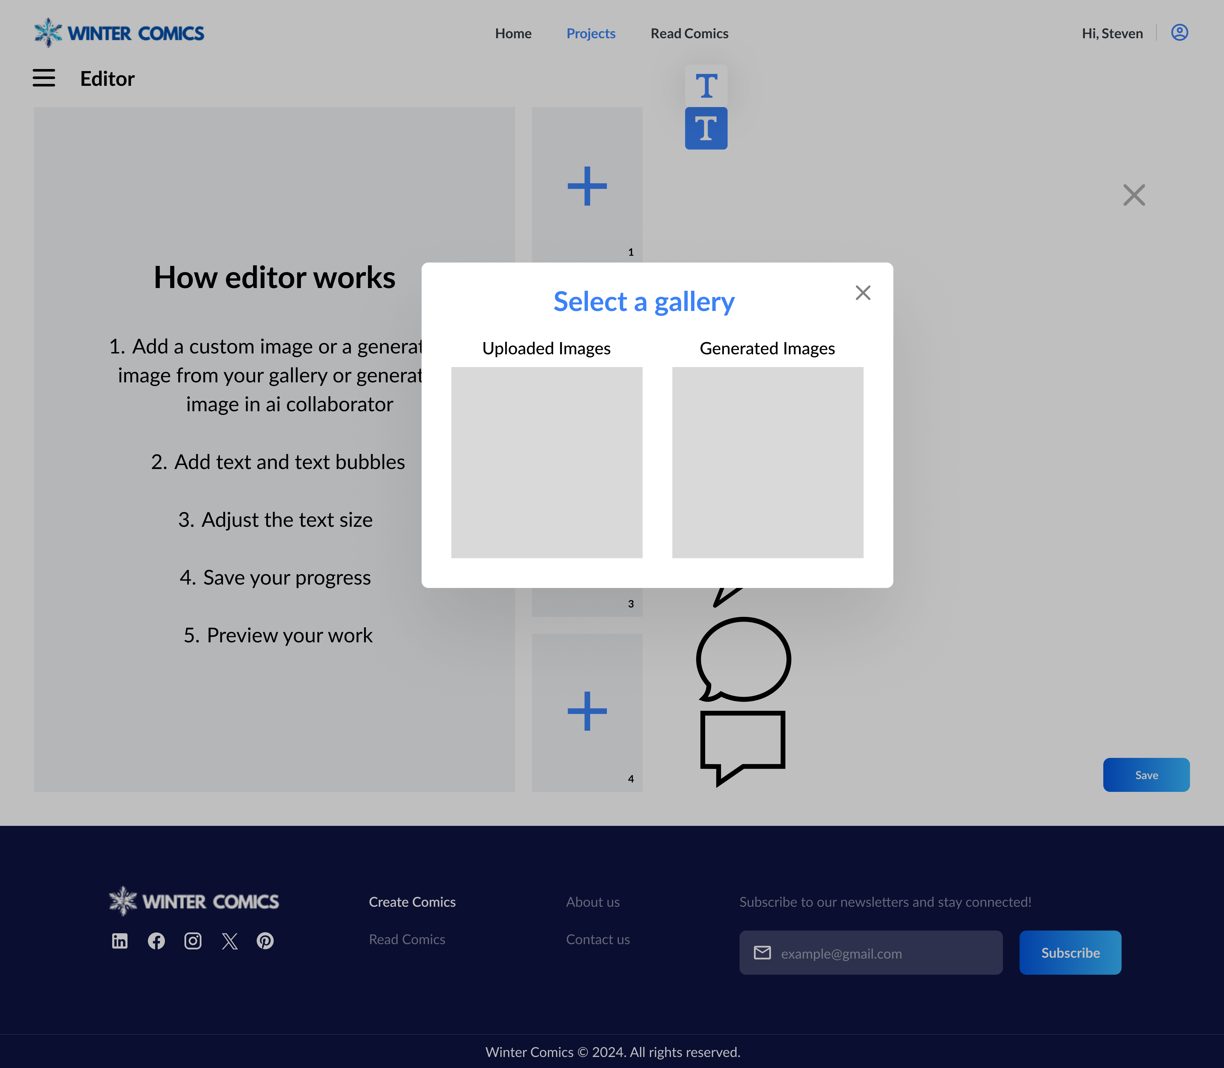Open the Pinterest footer icon
This screenshot has width=1224, height=1068.
click(x=265, y=941)
